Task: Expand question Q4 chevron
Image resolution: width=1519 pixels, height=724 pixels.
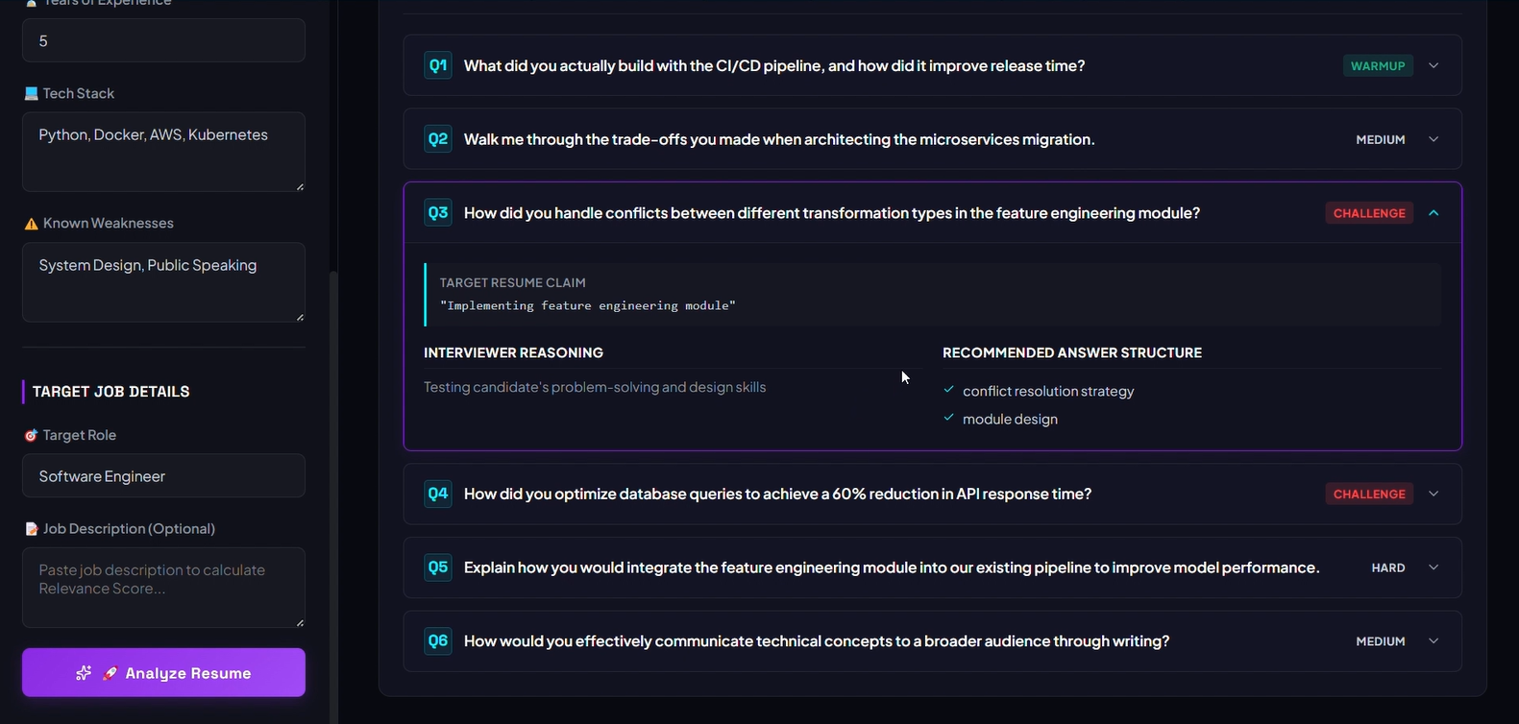Action: tap(1433, 494)
